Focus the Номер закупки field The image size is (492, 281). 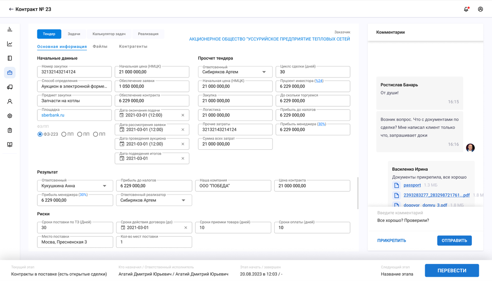pos(74,72)
